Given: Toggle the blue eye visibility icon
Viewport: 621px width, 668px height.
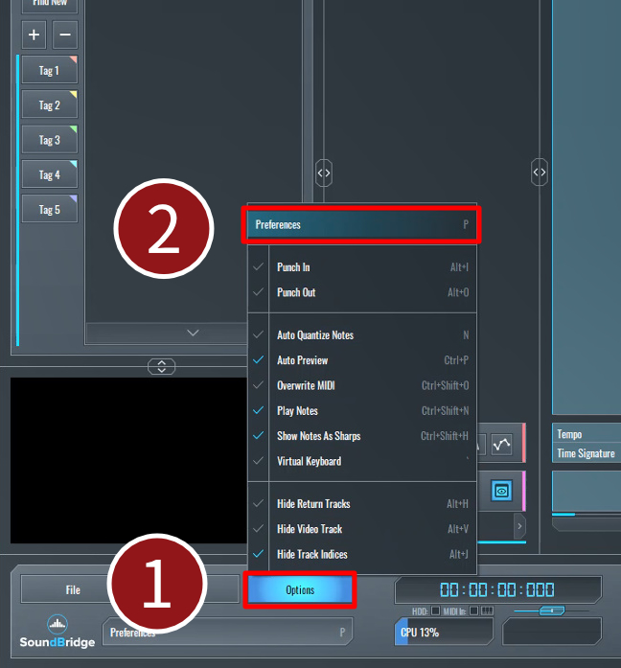Looking at the screenshot, I should pos(502,490).
